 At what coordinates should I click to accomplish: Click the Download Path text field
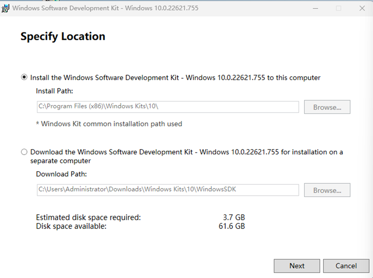pyautogui.click(x=168, y=190)
